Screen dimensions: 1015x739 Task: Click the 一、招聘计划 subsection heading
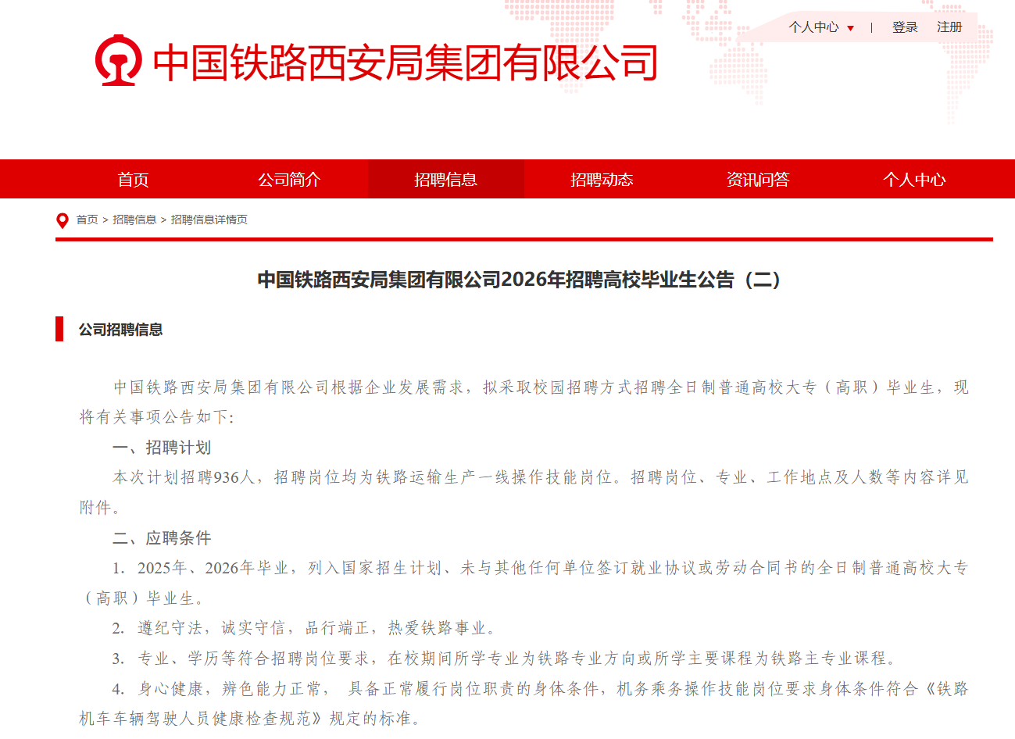(162, 448)
